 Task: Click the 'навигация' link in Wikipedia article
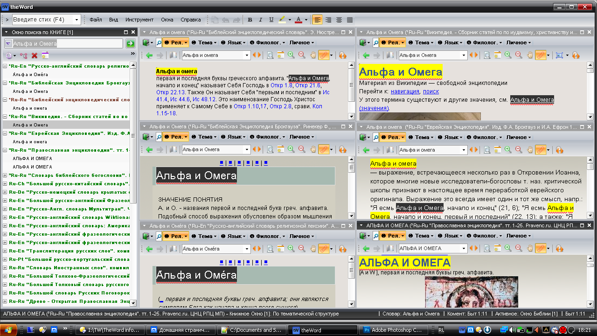pyautogui.click(x=405, y=91)
